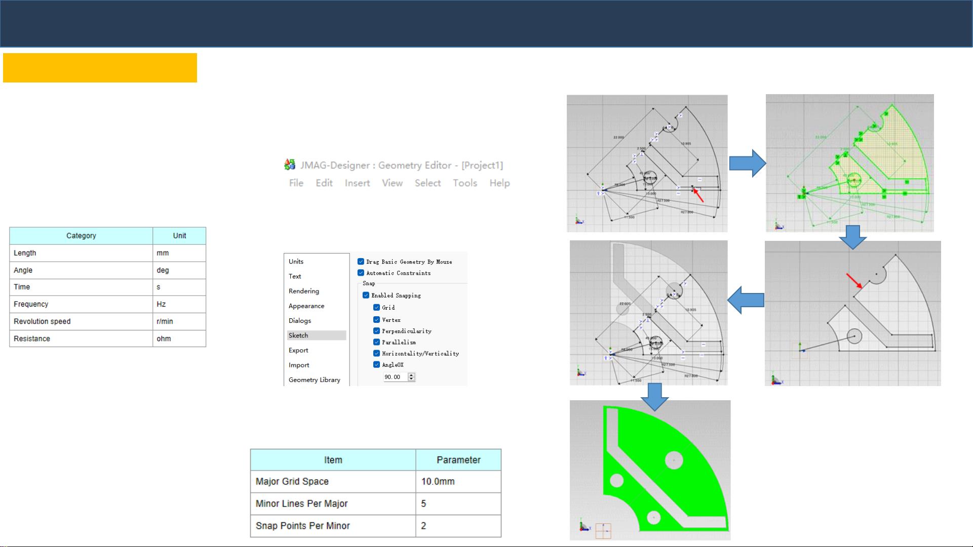The image size is (973, 547).
Task: Toggle the Perpendicularity snap checkbox
Action: click(376, 331)
